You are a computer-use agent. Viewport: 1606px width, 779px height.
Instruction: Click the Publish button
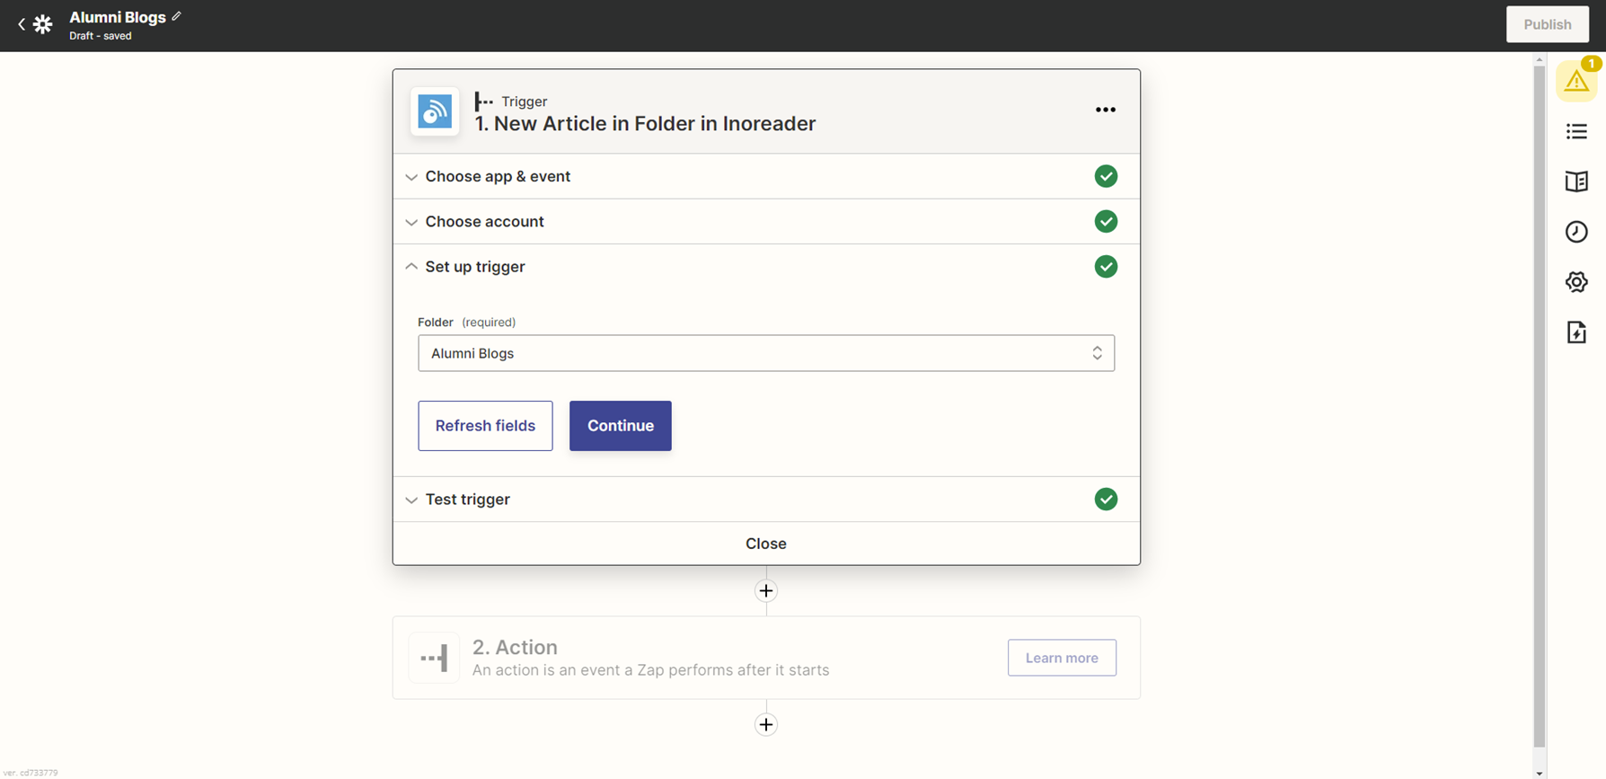pyautogui.click(x=1548, y=24)
